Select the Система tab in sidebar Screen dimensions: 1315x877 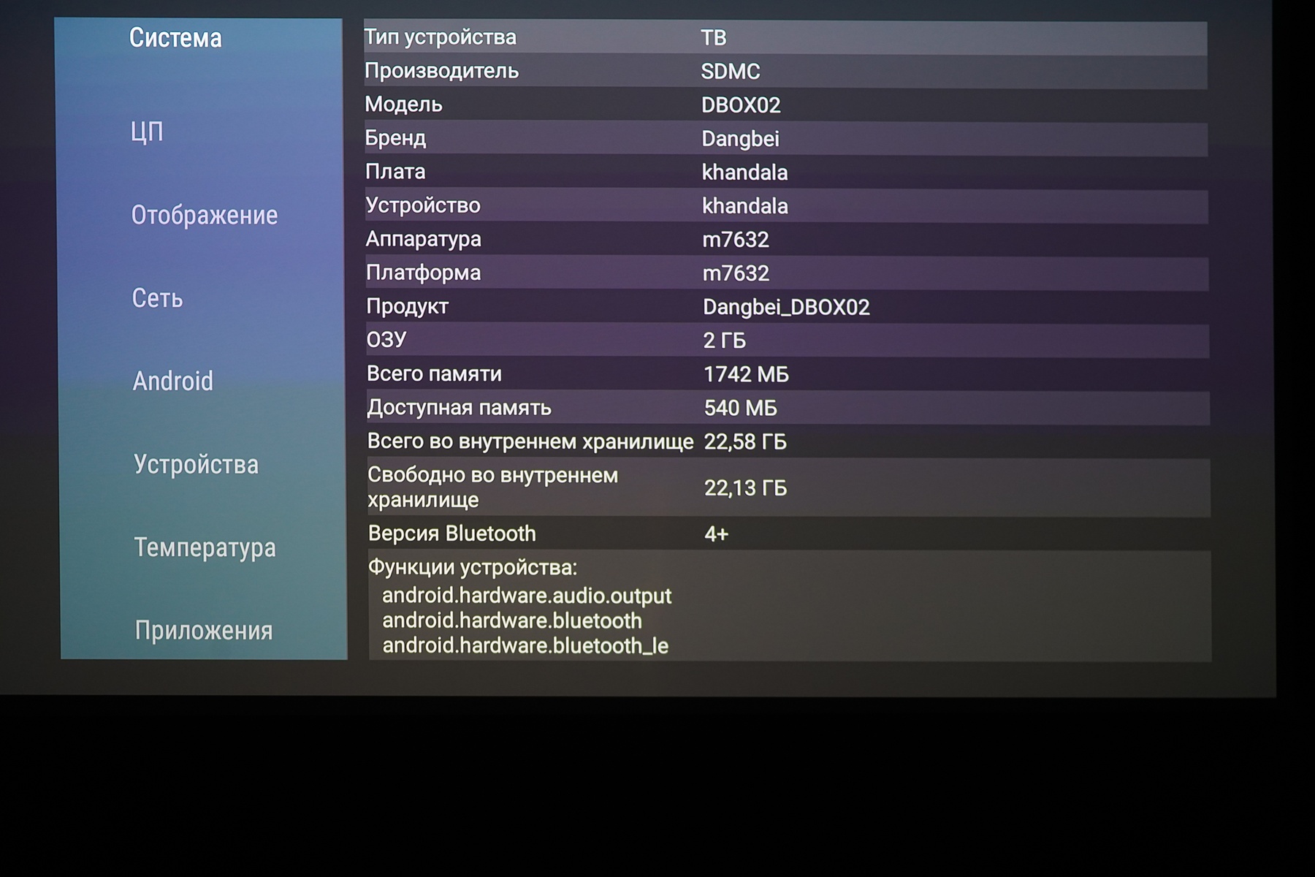coord(175,38)
